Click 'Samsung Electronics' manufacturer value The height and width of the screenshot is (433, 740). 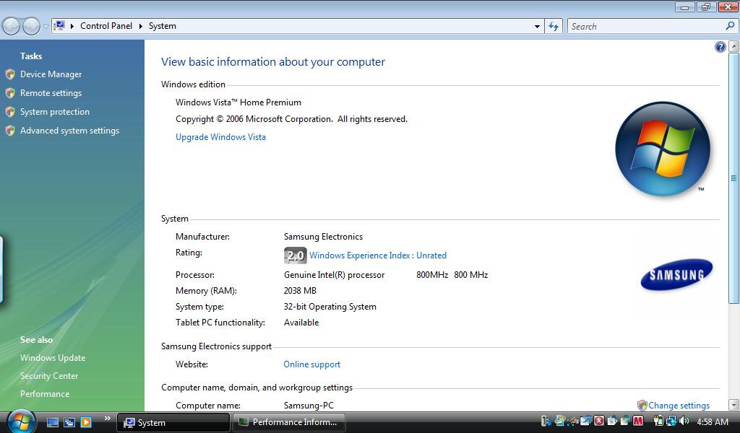coord(323,237)
